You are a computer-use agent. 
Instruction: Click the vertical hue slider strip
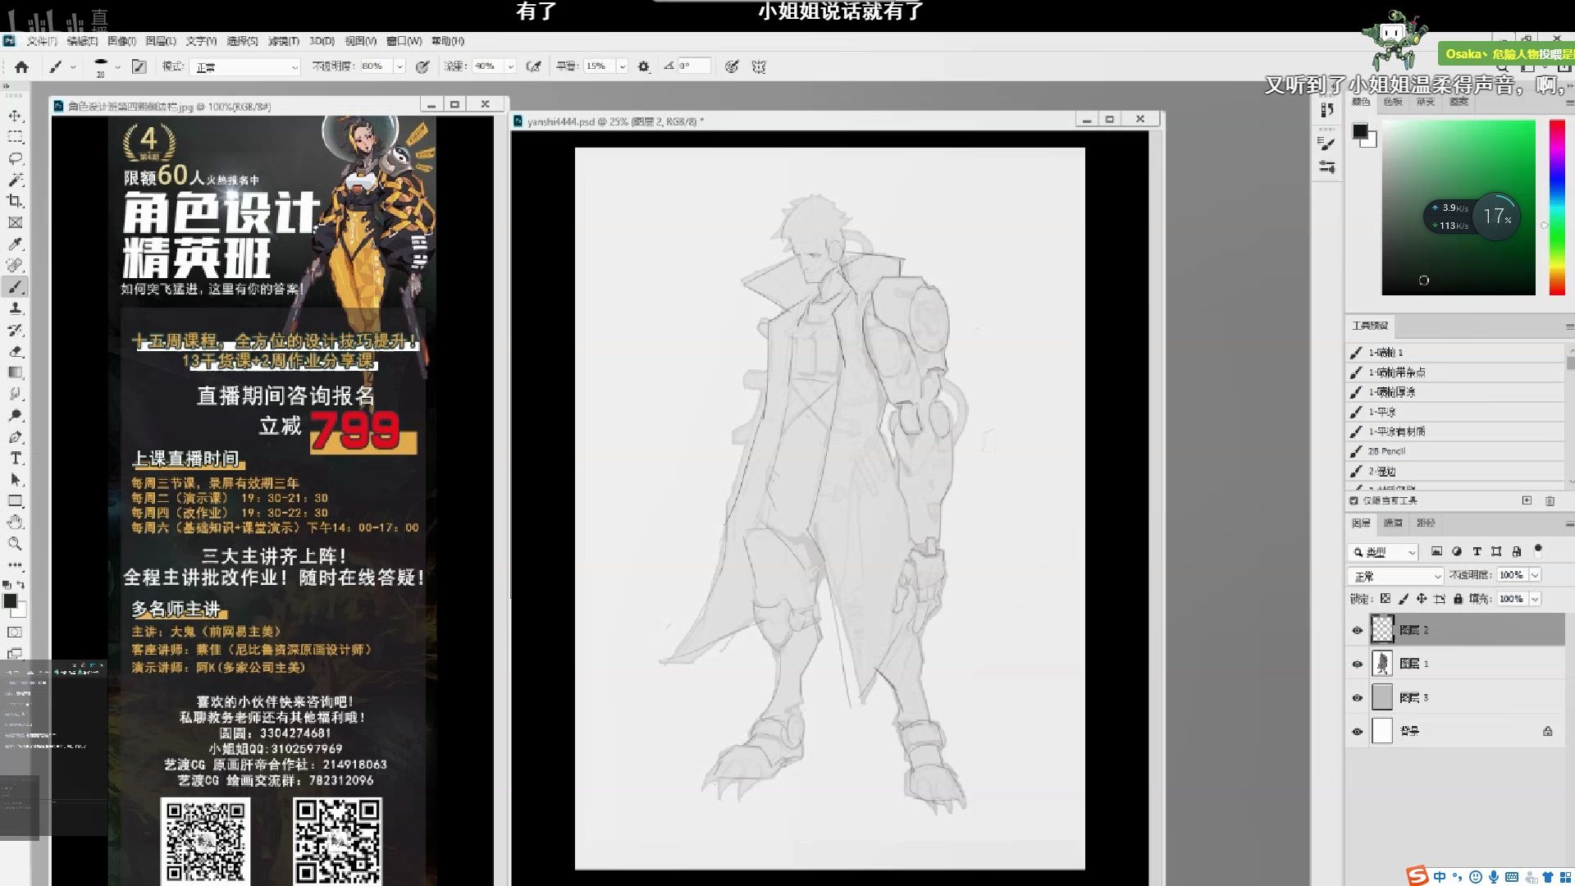click(1557, 208)
